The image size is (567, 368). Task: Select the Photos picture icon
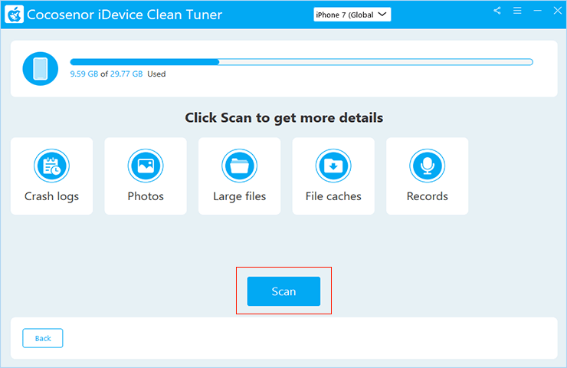[x=146, y=166]
